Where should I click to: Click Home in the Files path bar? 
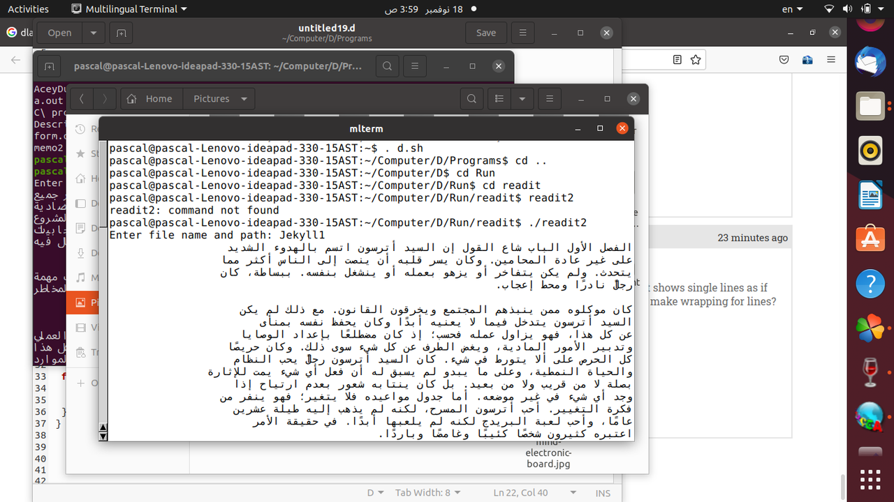tap(150, 99)
